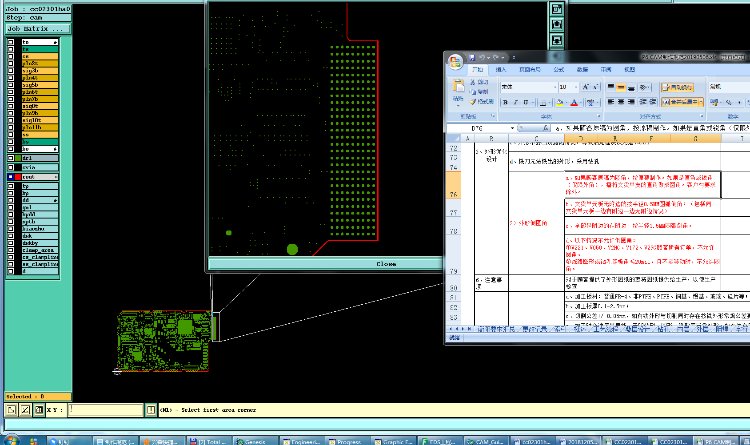The width and height of the screenshot is (750, 445).
Task: Toggle the 'npth' layer checkbox
Action: [x=11, y=222]
